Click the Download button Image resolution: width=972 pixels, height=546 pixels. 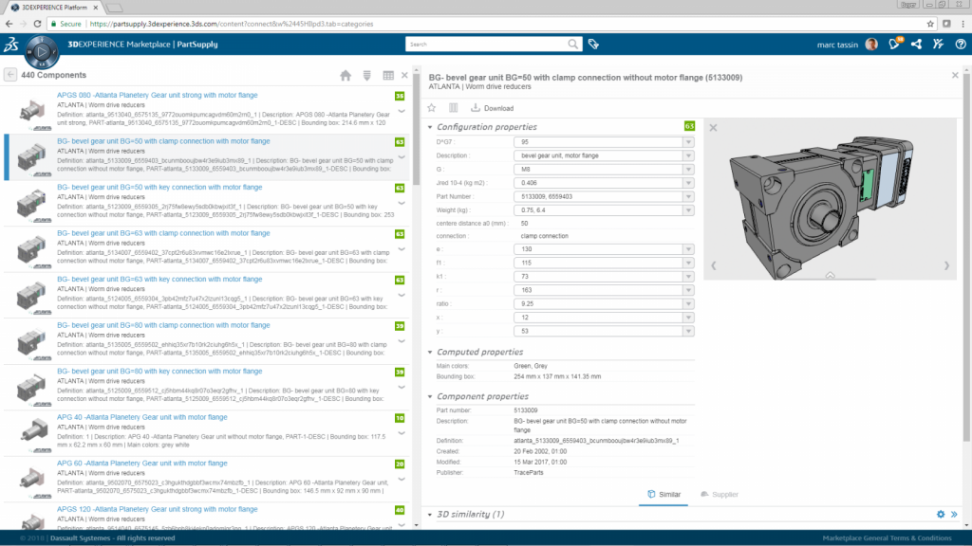tap(492, 108)
